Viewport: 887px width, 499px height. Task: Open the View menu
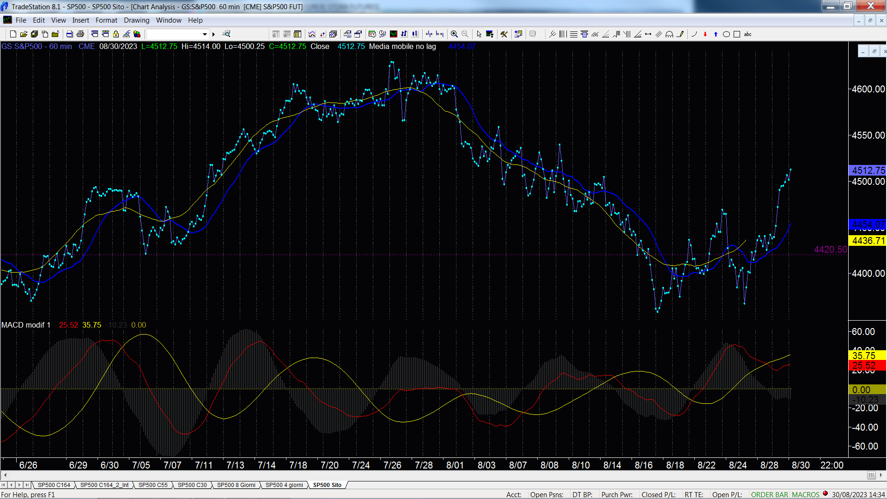coord(58,20)
